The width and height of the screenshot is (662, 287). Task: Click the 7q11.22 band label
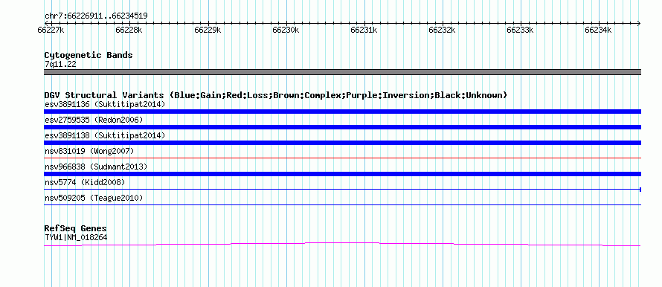[x=60, y=65]
